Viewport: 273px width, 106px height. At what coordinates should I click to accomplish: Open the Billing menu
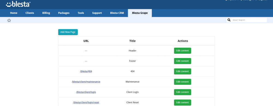coord(46,13)
